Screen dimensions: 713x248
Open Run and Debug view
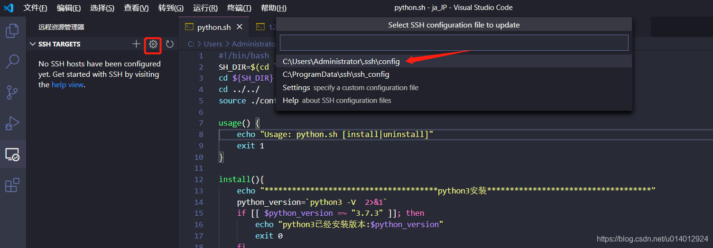tap(12, 123)
